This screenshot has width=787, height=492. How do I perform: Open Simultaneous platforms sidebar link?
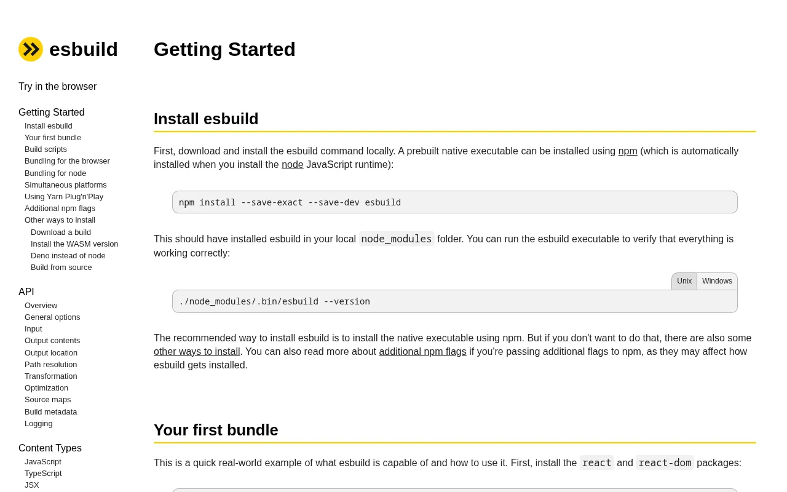pos(66,185)
